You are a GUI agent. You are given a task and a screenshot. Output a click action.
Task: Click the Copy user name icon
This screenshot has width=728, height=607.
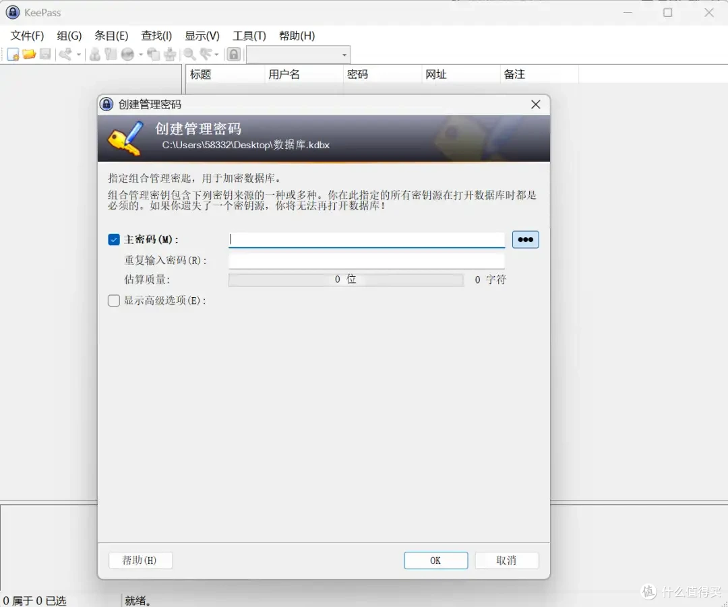point(95,55)
